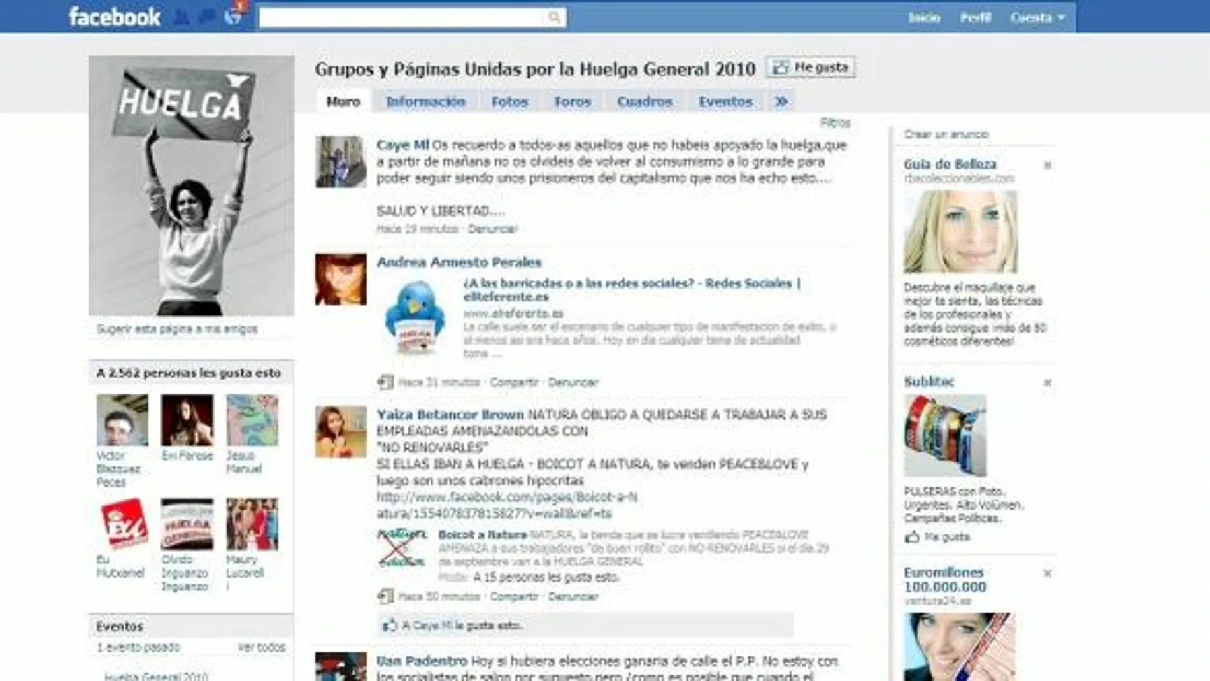Click Denunciar on Yaiza's post
The width and height of the screenshot is (1210, 681).
point(573,597)
